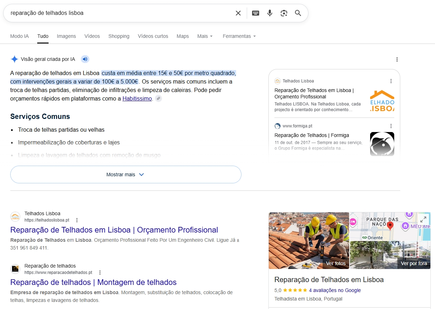Start voice search with microphone icon
Image resolution: width=435 pixels, height=309 pixels.
tap(270, 13)
